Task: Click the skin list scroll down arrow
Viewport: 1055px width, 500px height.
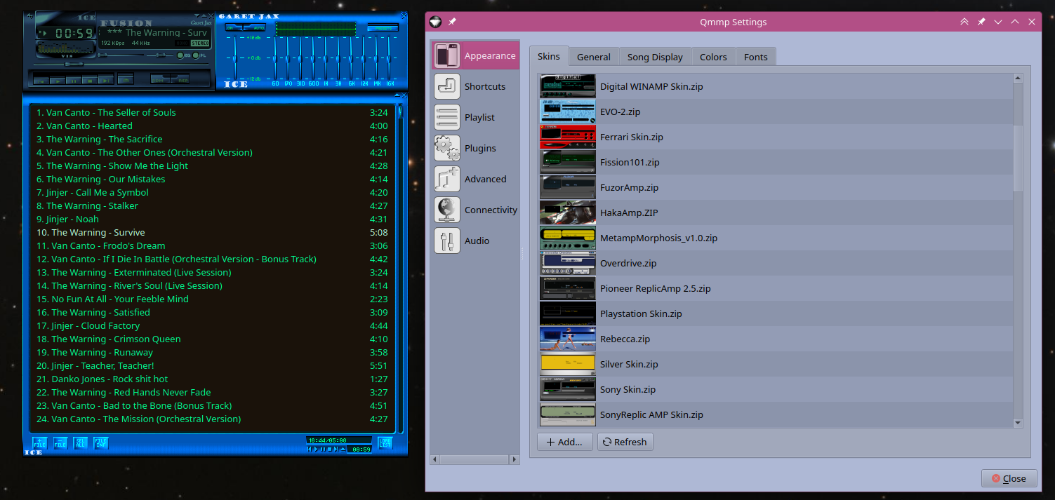Action: tap(1018, 423)
